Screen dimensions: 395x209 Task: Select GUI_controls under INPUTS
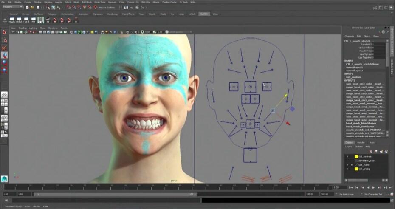click(353, 77)
